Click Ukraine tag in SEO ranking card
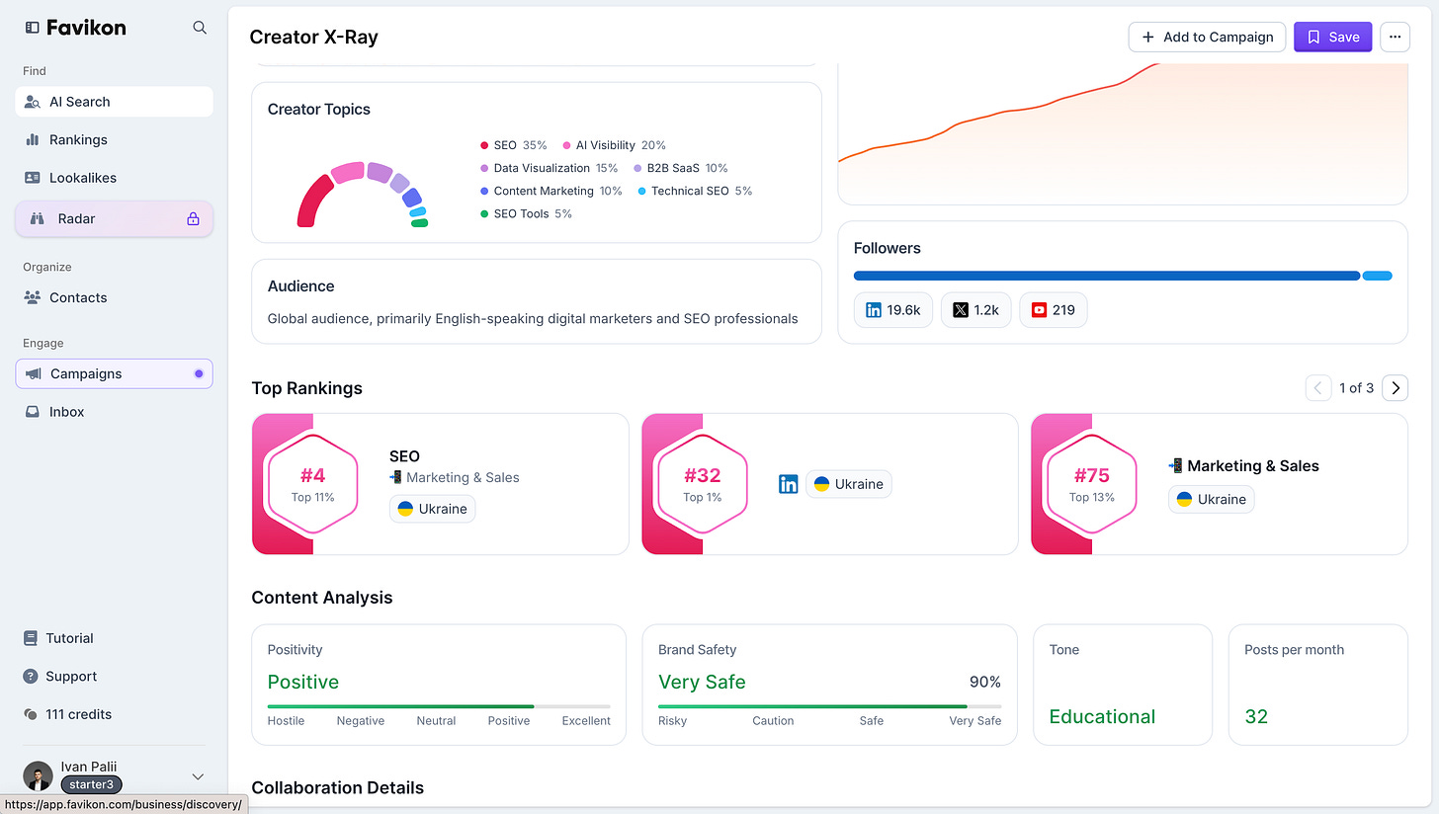 coord(432,509)
